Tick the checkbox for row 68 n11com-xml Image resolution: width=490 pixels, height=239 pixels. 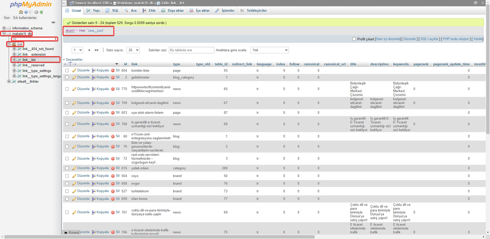click(x=67, y=136)
